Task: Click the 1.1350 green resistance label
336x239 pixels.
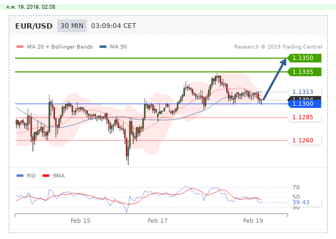Action: (305, 58)
